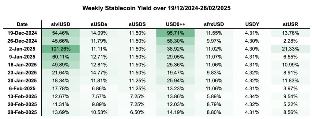Select the sfrxUSD column header
The height and width of the screenshot is (119, 312).
(214, 25)
